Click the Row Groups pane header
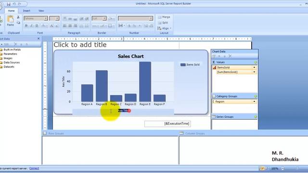 coord(110,134)
